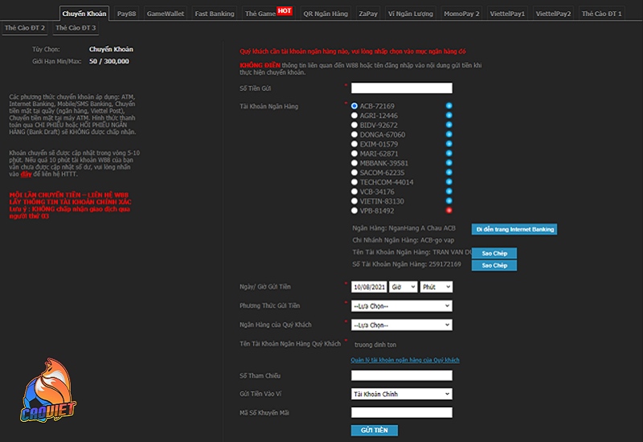Focus the Mã Số Khuyến Mãi field
Screen dimensions: 643x442
(402, 412)
